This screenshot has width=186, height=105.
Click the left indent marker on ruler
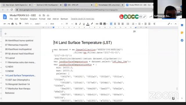[x=53, y=28]
